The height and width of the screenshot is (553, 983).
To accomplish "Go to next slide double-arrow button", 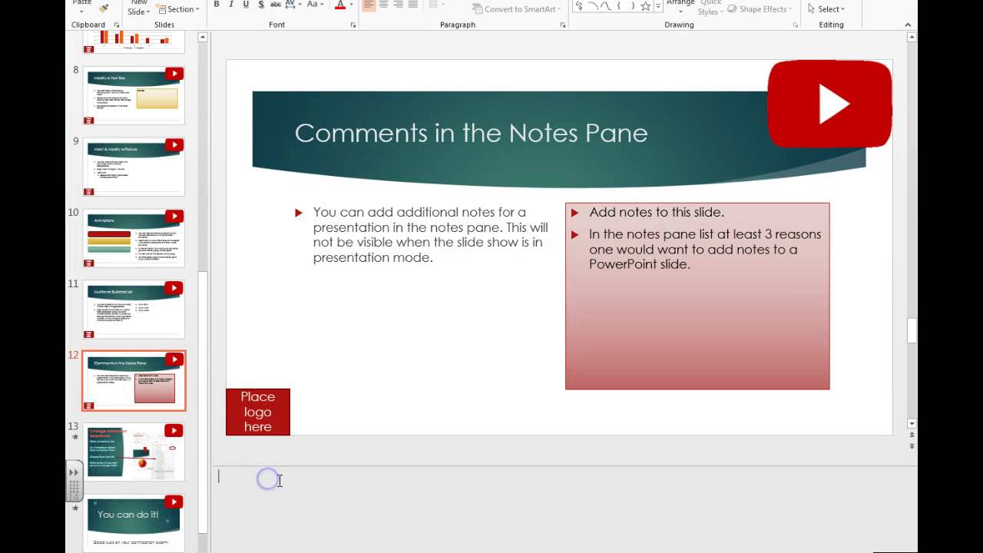I will tap(912, 445).
